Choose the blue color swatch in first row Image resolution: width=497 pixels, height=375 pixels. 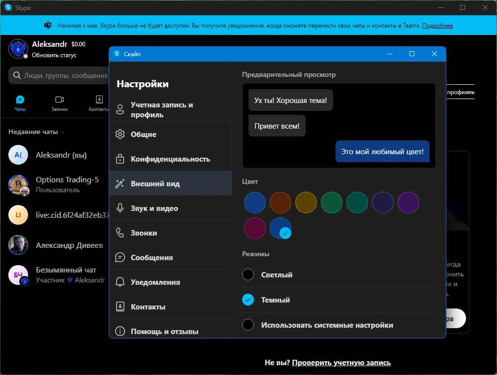pyautogui.click(x=255, y=202)
